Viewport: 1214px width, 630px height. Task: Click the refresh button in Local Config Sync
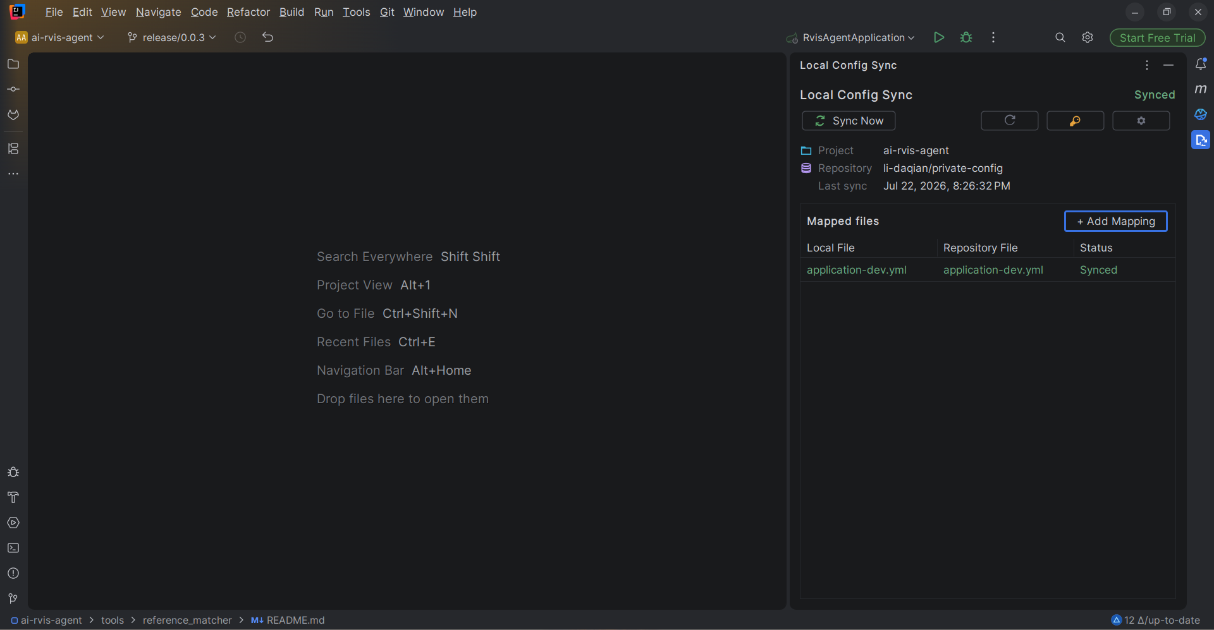[x=1010, y=121]
